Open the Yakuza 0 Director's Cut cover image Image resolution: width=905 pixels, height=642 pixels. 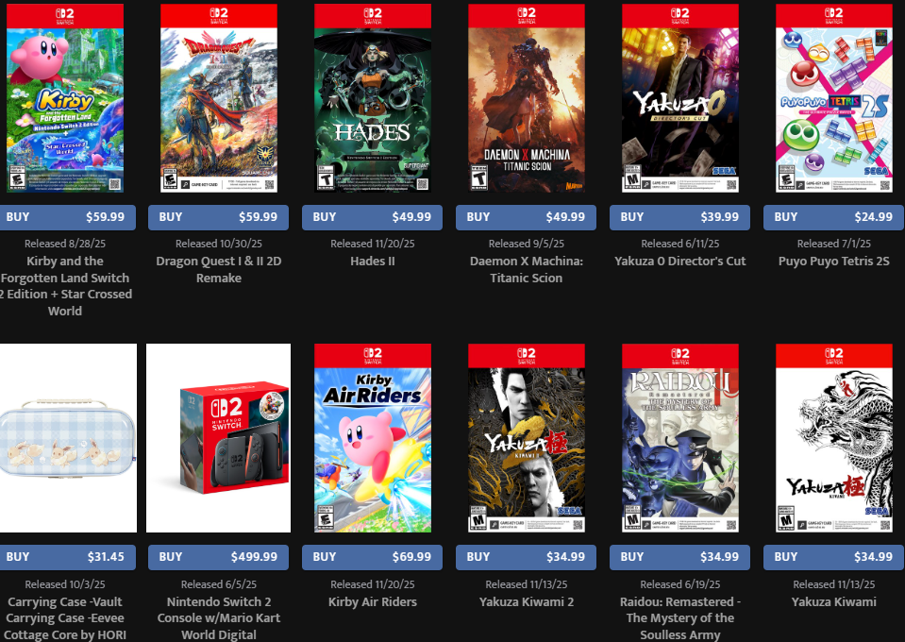679,98
